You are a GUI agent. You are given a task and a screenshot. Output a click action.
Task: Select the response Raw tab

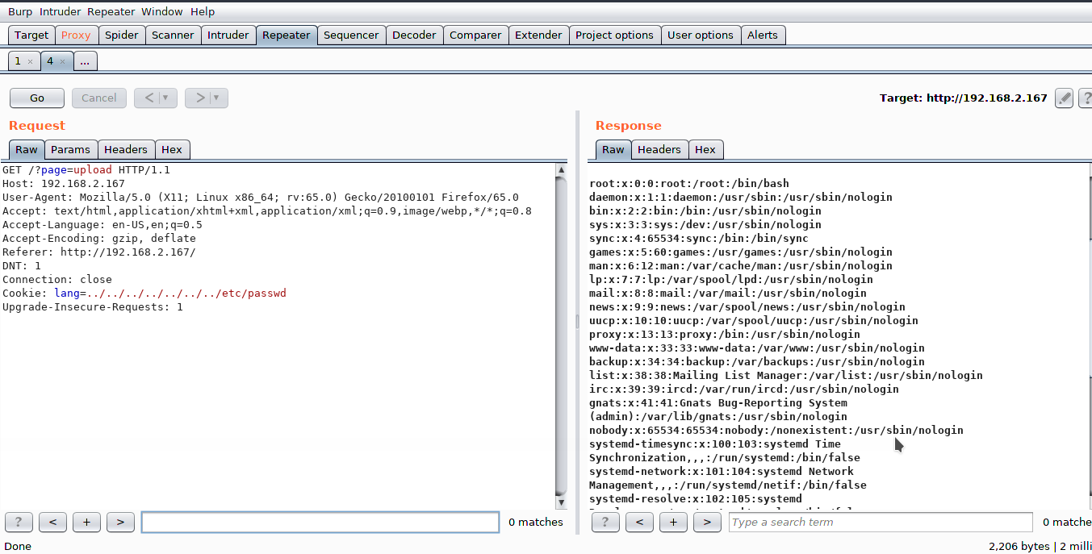tap(613, 149)
